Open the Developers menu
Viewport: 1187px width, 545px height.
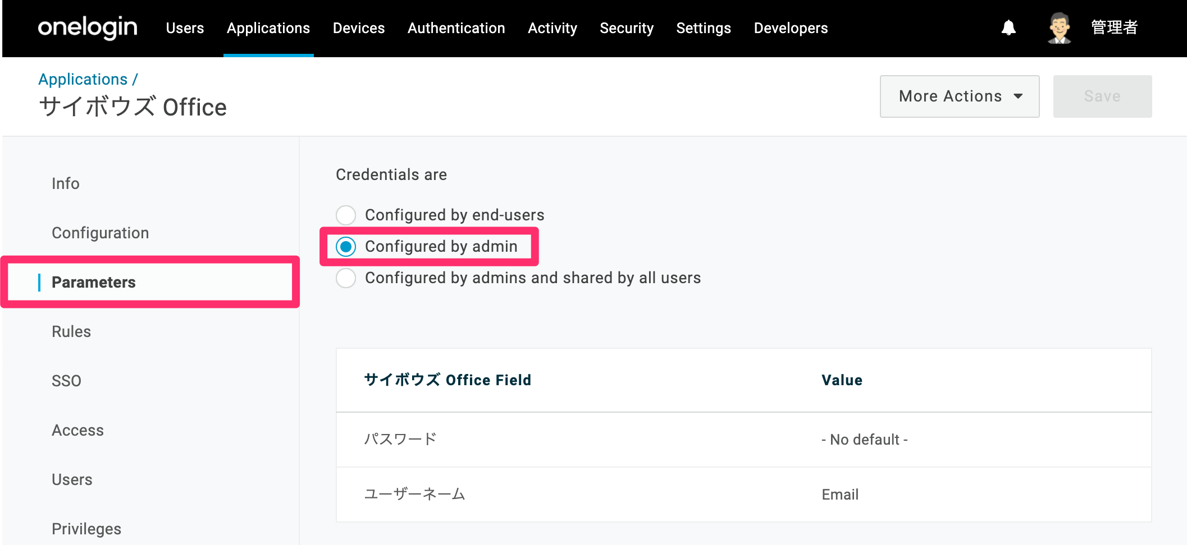[x=791, y=28]
